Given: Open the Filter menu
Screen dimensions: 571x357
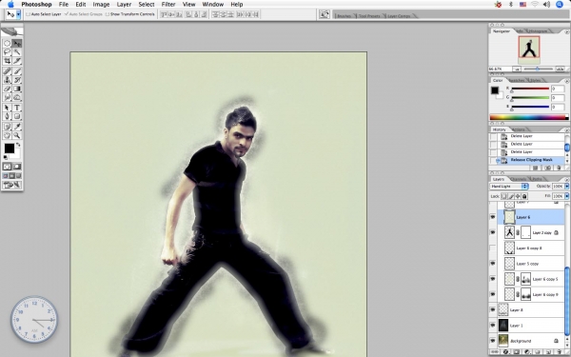Looking at the screenshot, I should 168,5.
